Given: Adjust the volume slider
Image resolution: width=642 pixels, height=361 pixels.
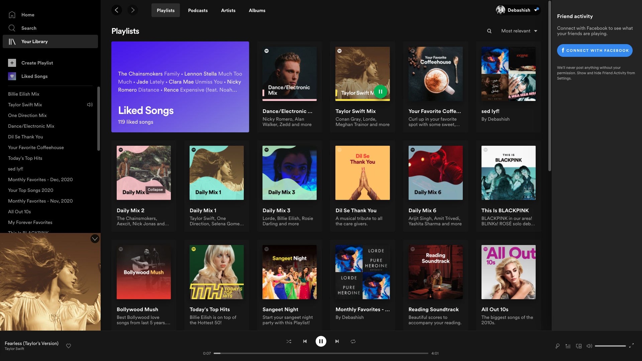Looking at the screenshot, I should click(x=610, y=346).
